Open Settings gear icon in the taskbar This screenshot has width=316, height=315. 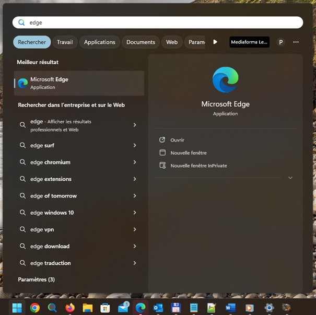269,308
